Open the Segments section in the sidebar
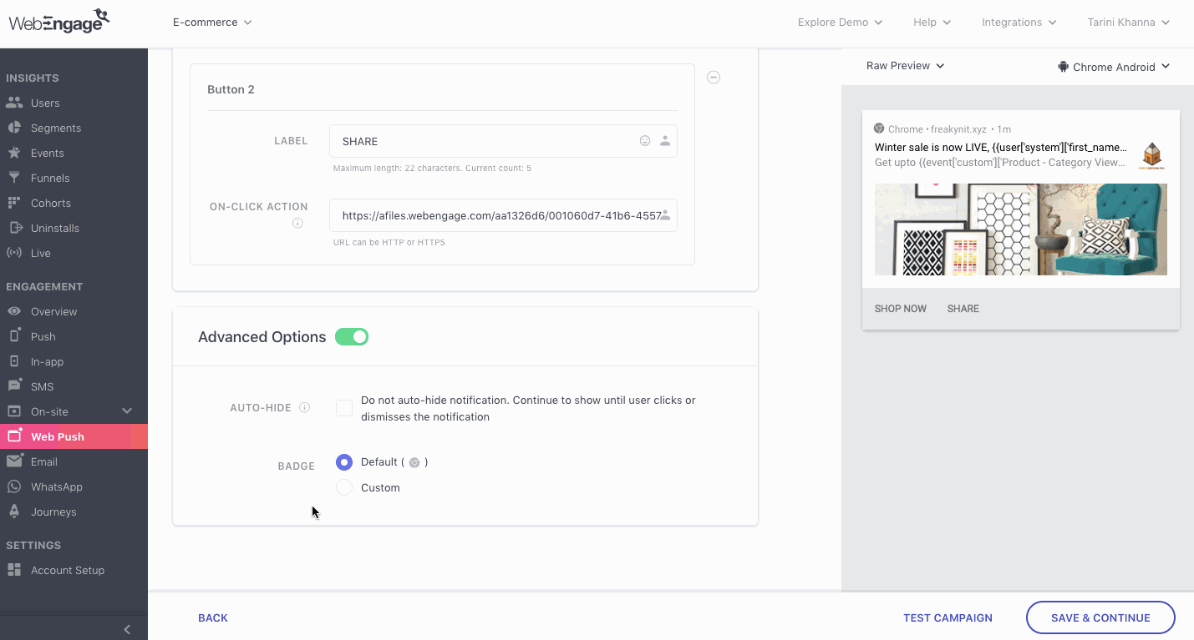 click(x=57, y=128)
